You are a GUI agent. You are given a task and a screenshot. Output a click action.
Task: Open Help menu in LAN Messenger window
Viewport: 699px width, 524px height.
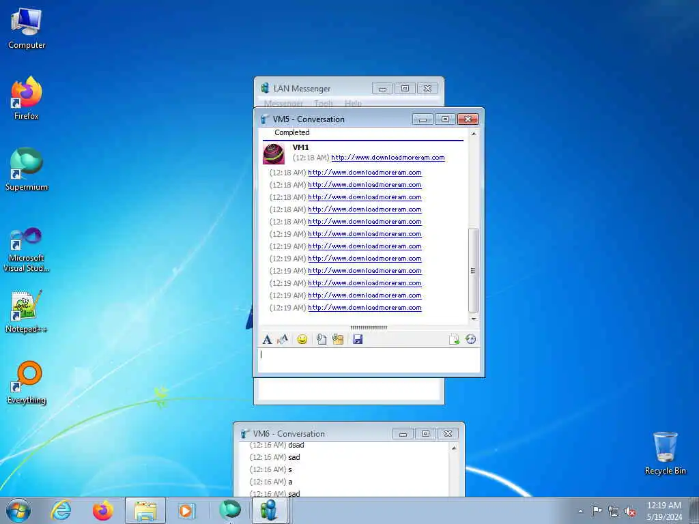click(x=353, y=104)
